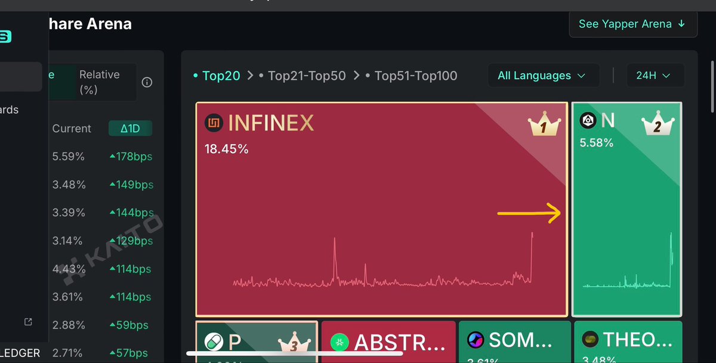Open the THEO... treemap tile

click(x=628, y=342)
